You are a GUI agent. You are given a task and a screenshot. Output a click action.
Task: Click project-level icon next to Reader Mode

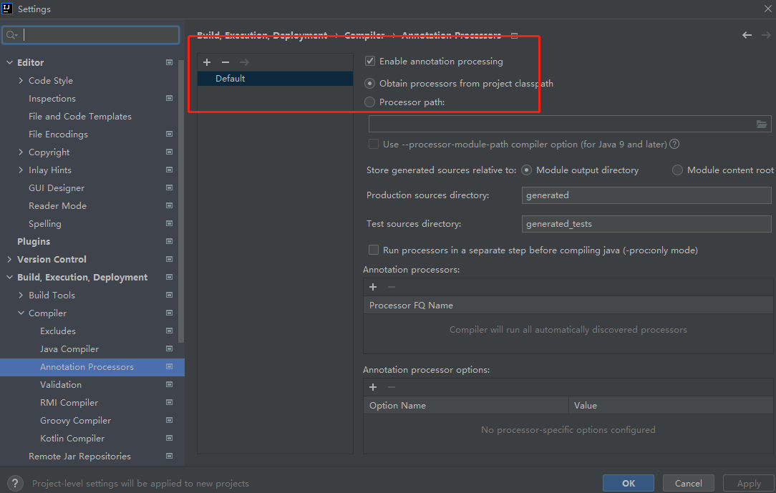click(169, 205)
